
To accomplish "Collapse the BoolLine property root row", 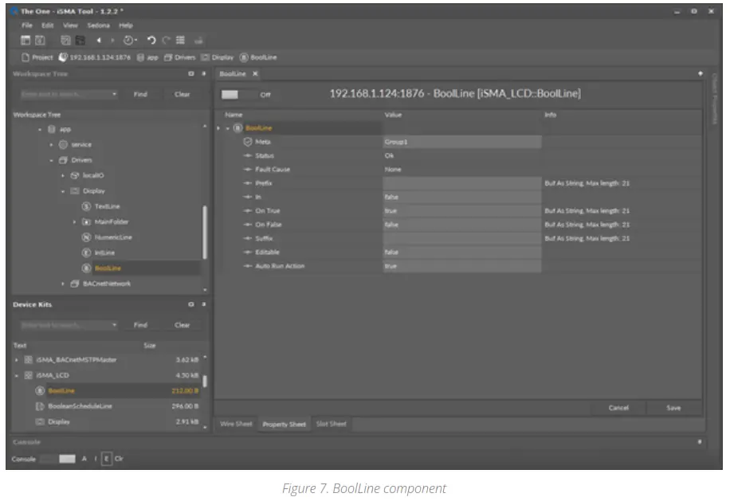I will (228, 128).
